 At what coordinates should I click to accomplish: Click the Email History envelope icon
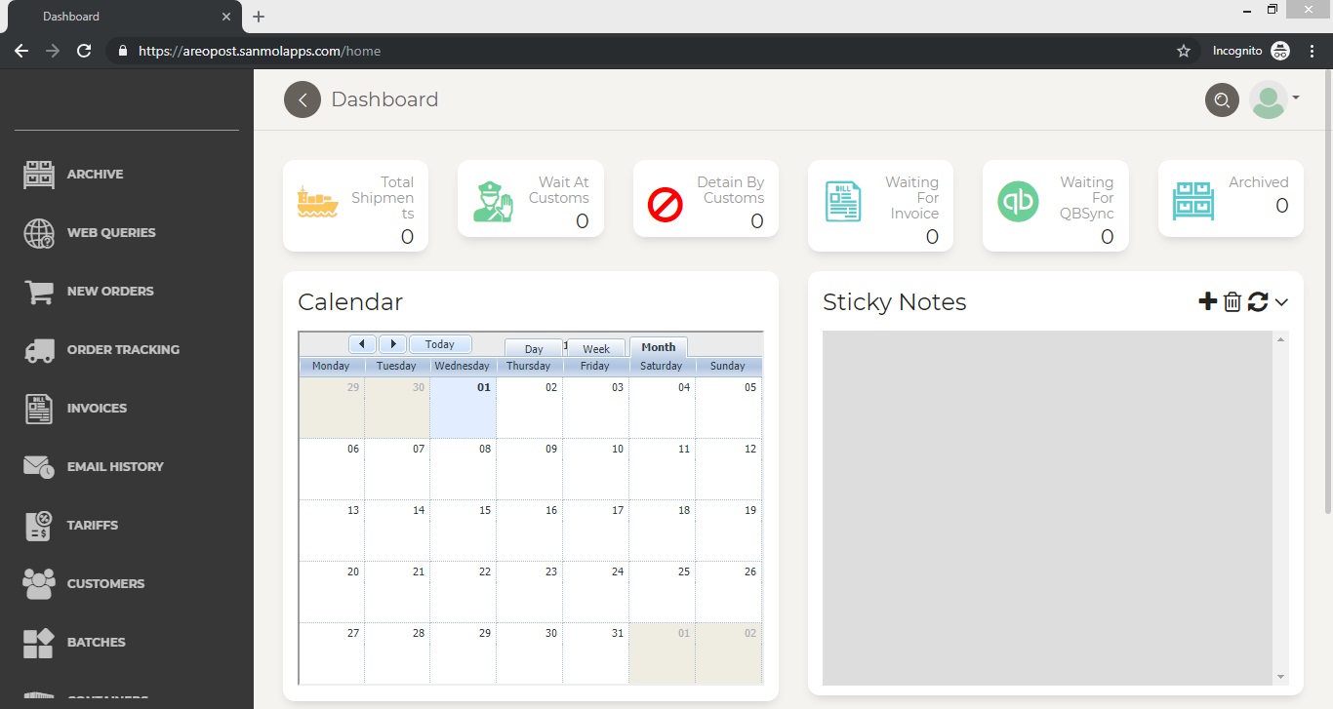tap(39, 467)
